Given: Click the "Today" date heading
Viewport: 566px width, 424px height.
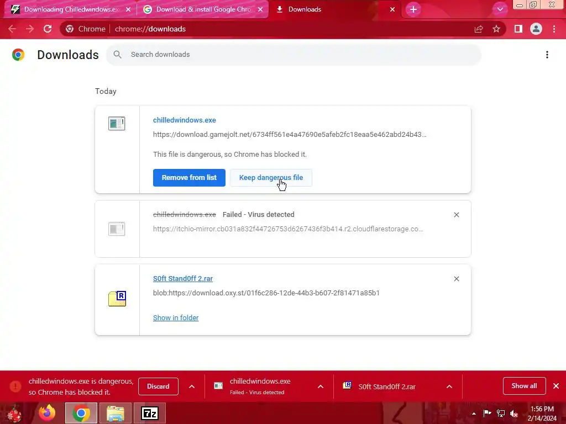Looking at the screenshot, I should click(106, 91).
